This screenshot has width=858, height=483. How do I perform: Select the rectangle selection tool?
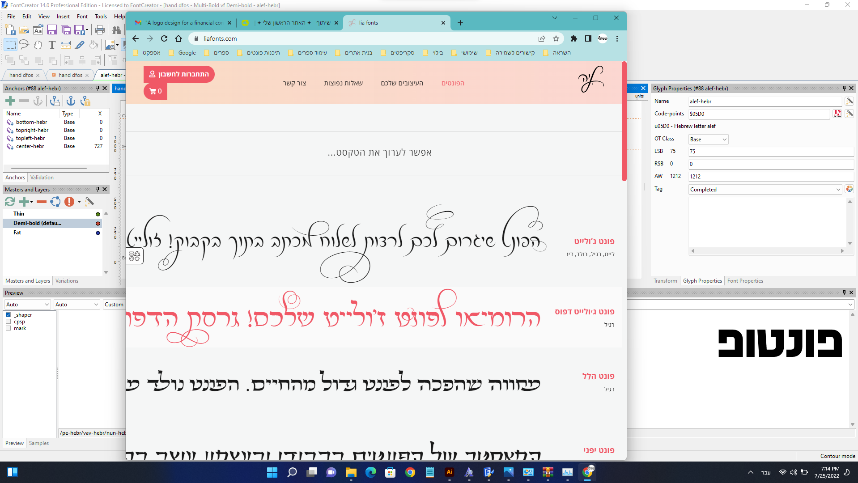point(10,45)
